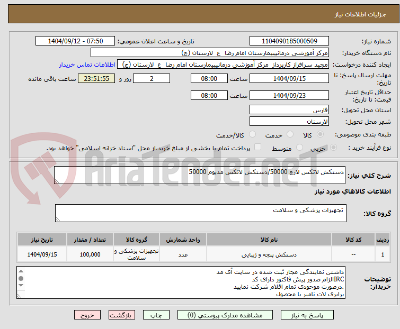Click the price validity time 08:00 field

[x=209, y=96]
